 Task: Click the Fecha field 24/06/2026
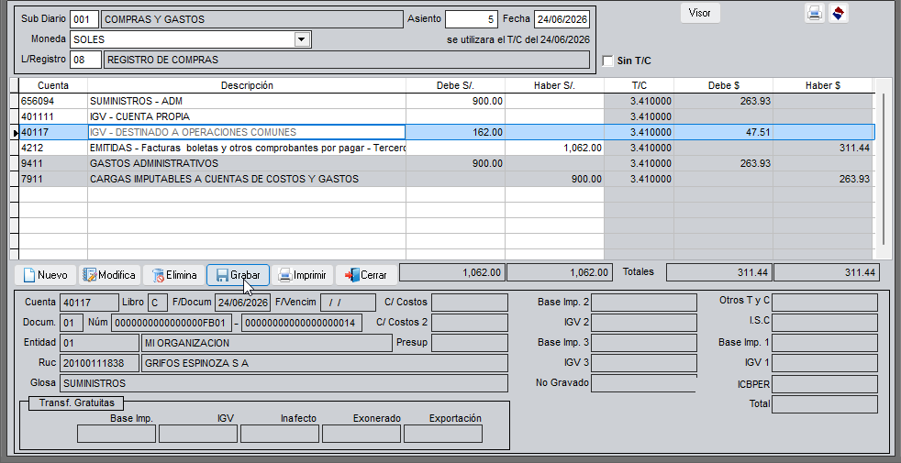pyautogui.click(x=562, y=19)
